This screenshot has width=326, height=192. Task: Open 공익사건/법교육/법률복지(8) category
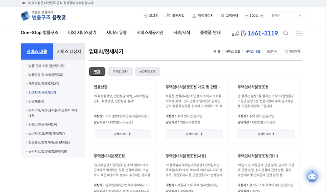(x=48, y=151)
